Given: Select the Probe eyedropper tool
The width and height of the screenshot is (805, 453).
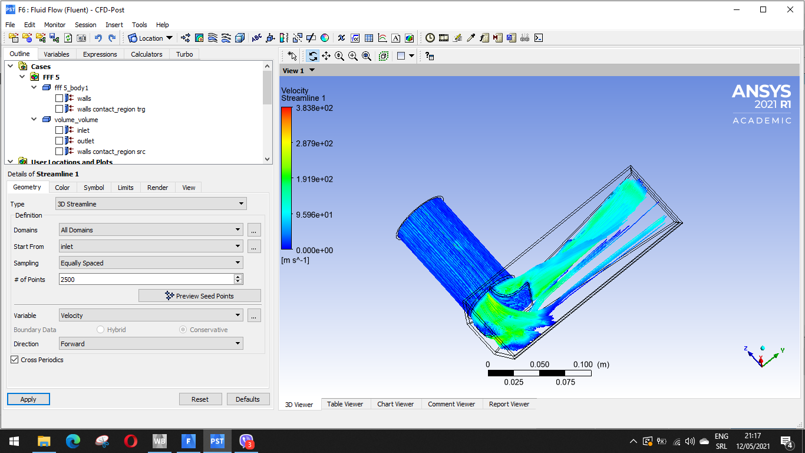Looking at the screenshot, I should (471, 38).
